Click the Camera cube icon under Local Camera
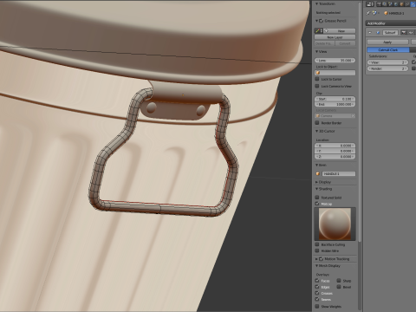Image resolution: width=416 pixels, height=312 pixels. [318, 115]
